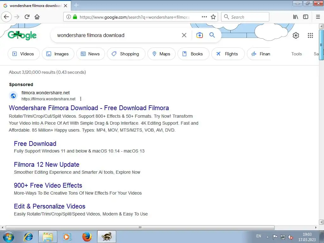The image size is (324, 243).
Task: Show sidebars toolbar icon
Action: pyautogui.click(x=306, y=17)
